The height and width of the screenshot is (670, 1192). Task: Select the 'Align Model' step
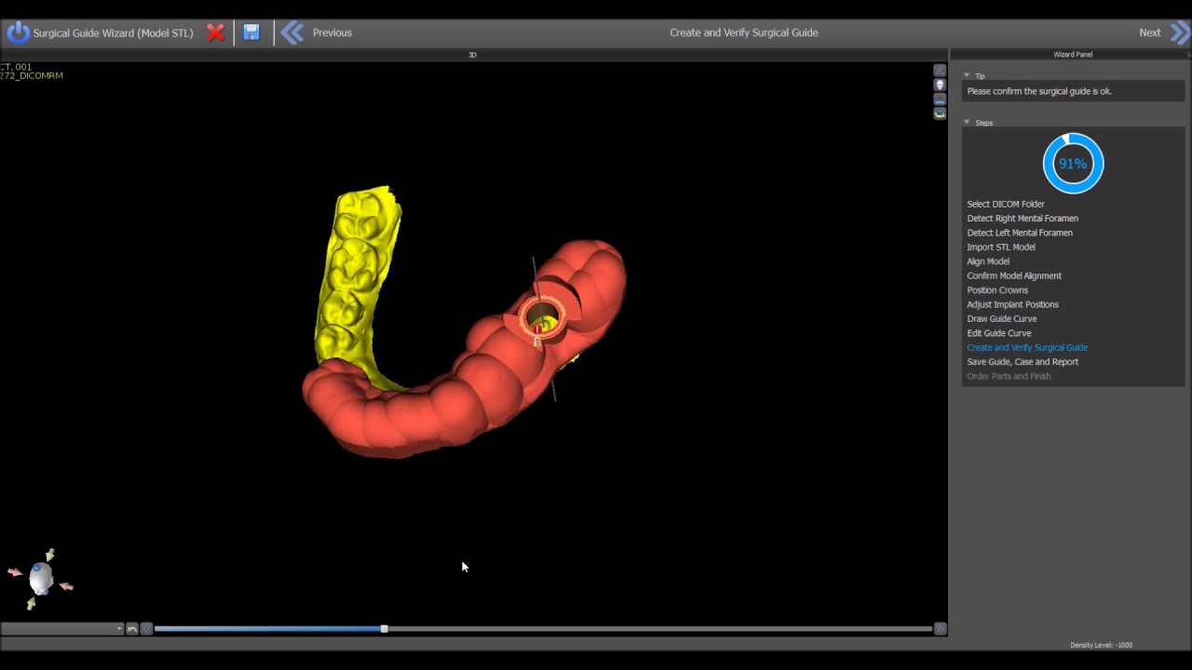988,261
